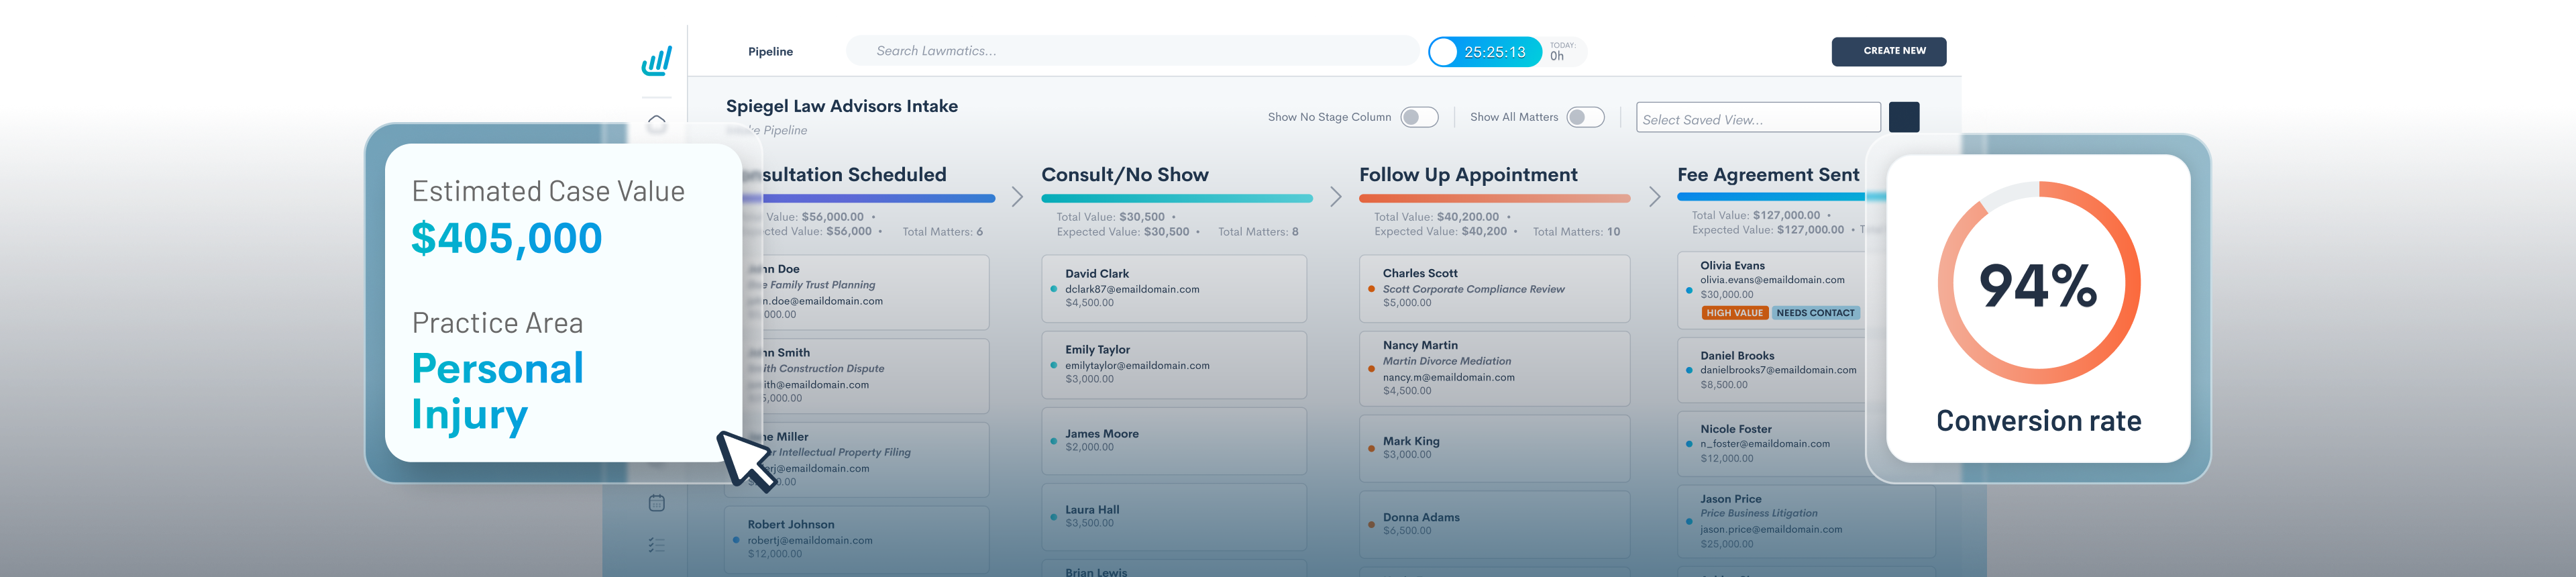The width and height of the screenshot is (2576, 577).
Task: Click chevron after Consultation Scheduled stage
Action: (1017, 197)
